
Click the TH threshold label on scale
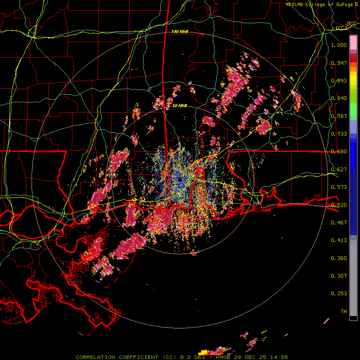[344, 311]
